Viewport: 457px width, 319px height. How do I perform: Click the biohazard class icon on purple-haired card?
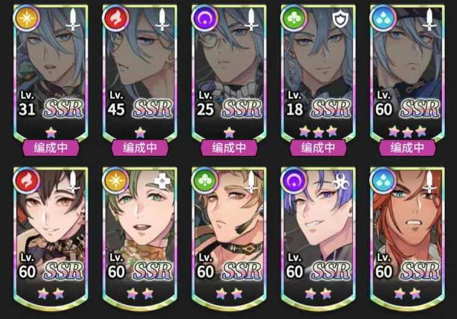pos(340,182)
